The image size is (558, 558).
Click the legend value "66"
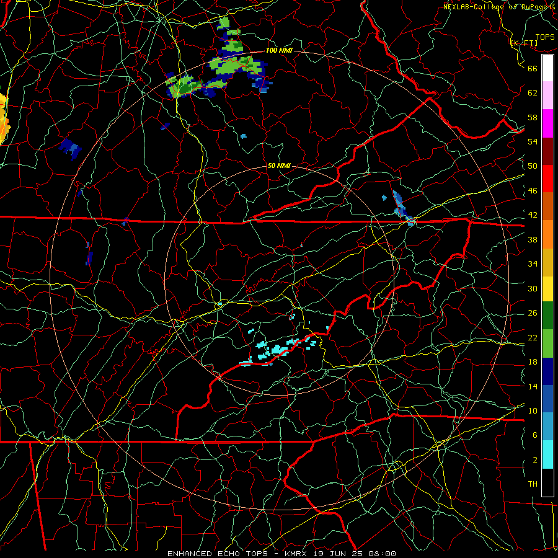(533, 68)
